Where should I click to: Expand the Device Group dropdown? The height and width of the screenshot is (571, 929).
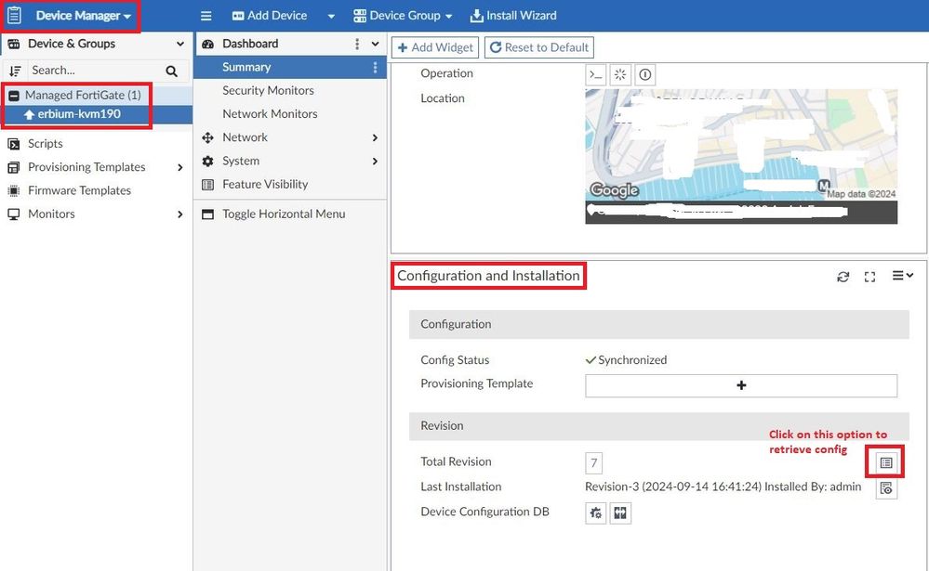click(x=403, y=16)
